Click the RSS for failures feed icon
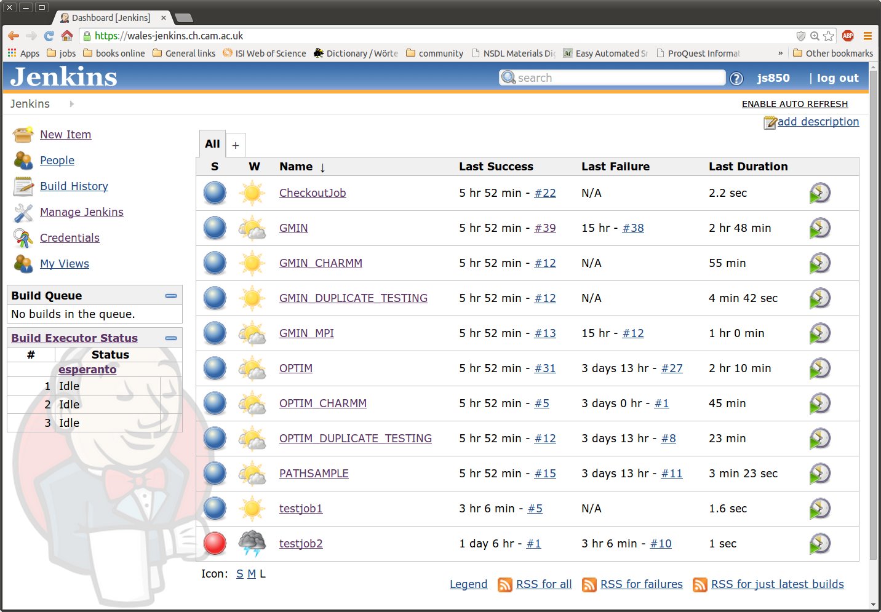 589,585
